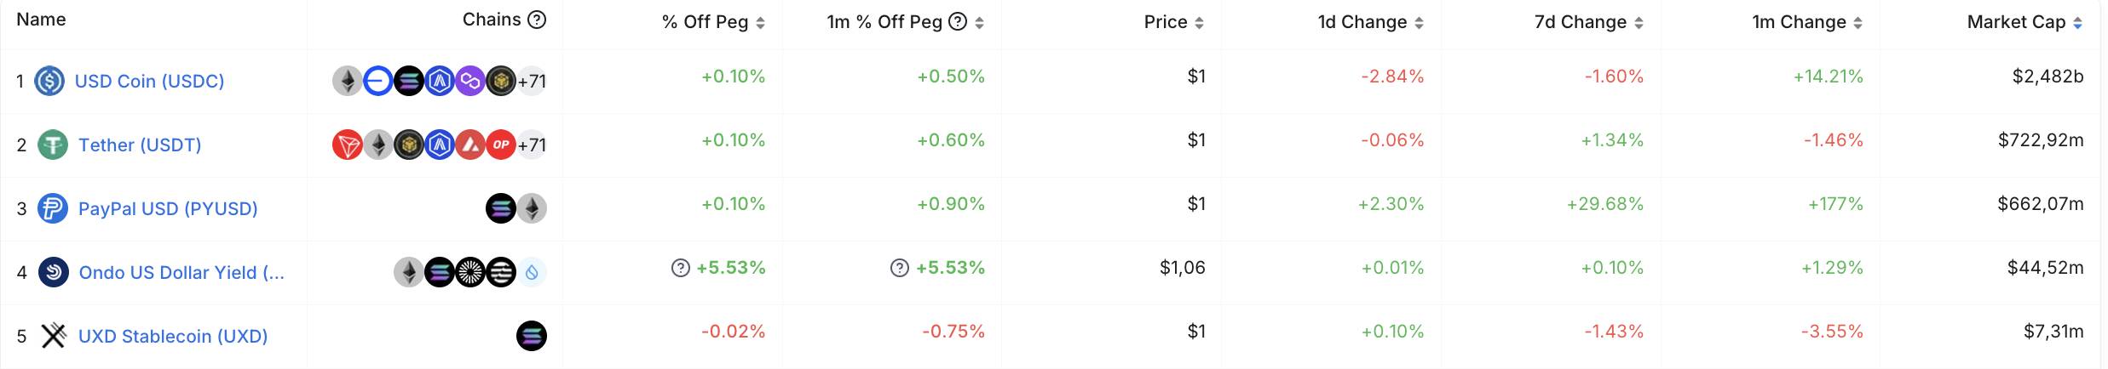The width and height of the screenshot is (2108, 369).
Task: Click the UXD Stablecoin X logo
Action: 54,336
